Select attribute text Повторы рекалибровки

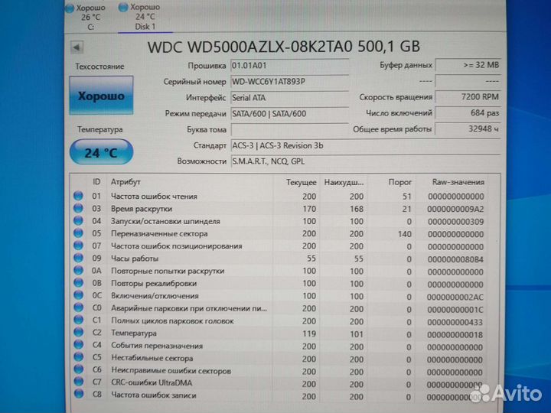[154, 284]
